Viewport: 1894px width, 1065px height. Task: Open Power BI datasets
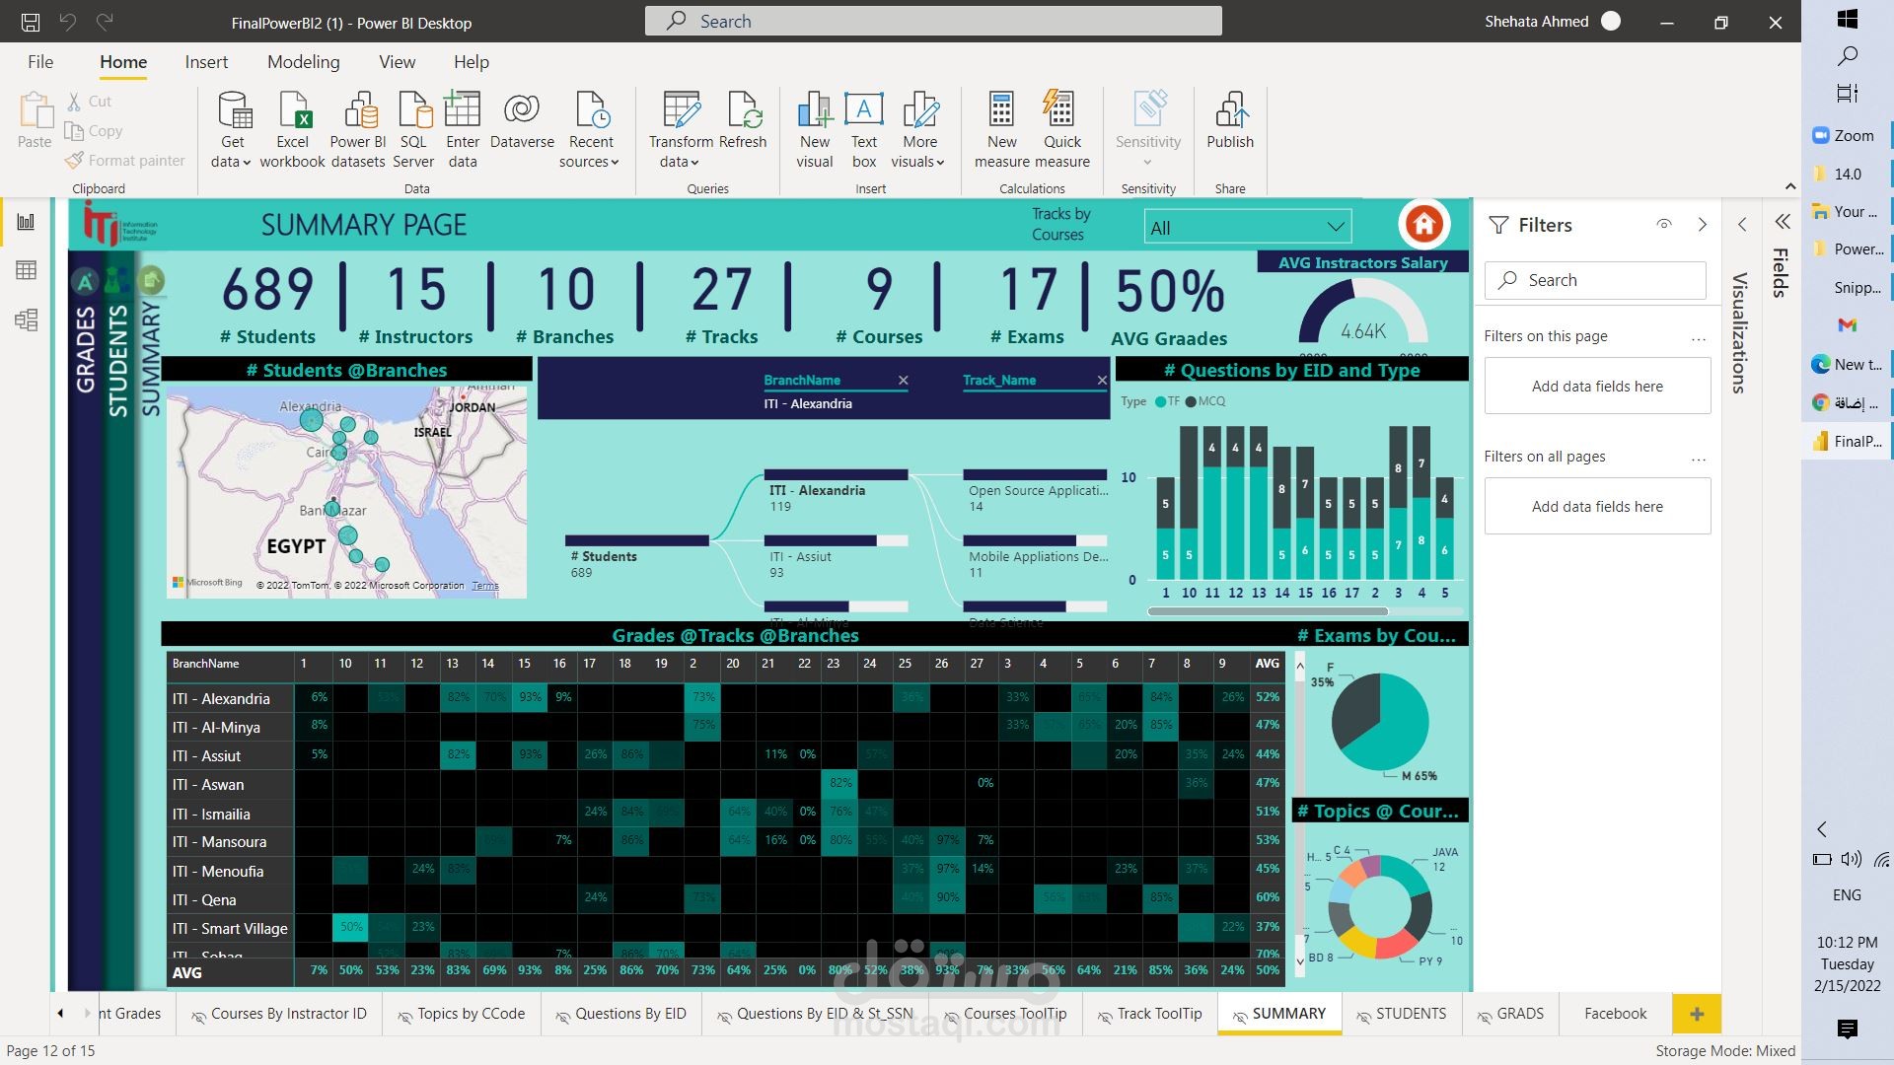[358, 130]
